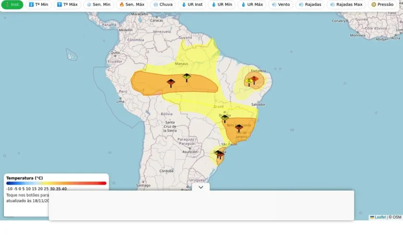Select UR Máx humidity layer
The image size is (403, 252).
252,4
